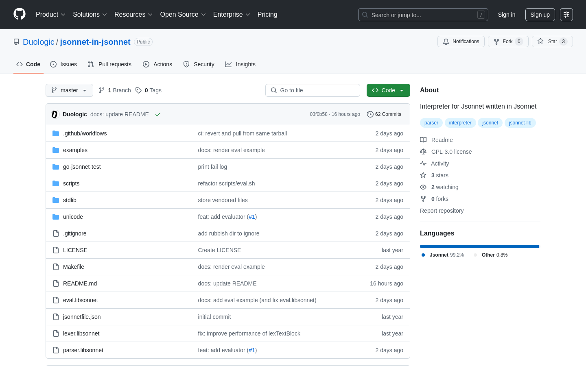Open the jsonnet-in-jsonnet repository link
Image resolution: width=586 pixels, height=366 pixels.
tap(95, 42)
